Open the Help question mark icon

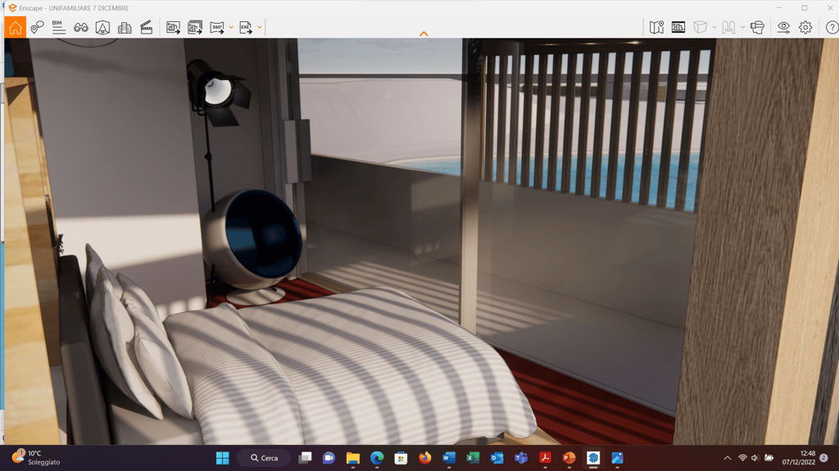832,27
